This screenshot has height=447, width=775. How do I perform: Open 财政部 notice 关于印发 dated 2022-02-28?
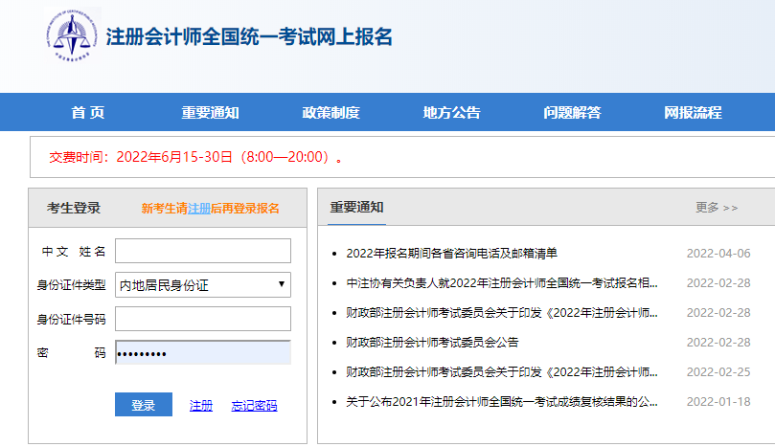[502, 313]
